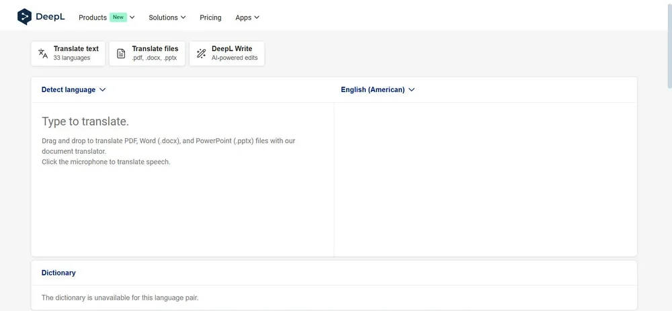Click the Translate files document icon

coord(121,54)
